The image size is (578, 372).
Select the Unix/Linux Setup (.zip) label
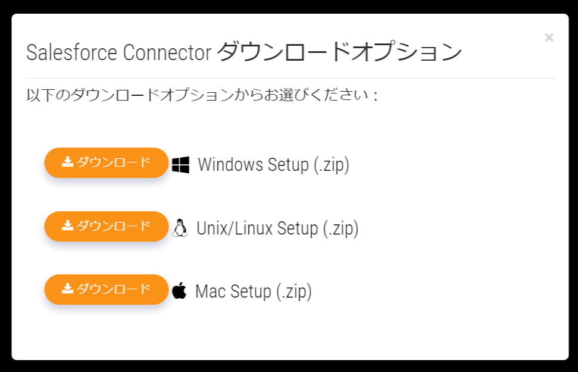click(277, 228)
